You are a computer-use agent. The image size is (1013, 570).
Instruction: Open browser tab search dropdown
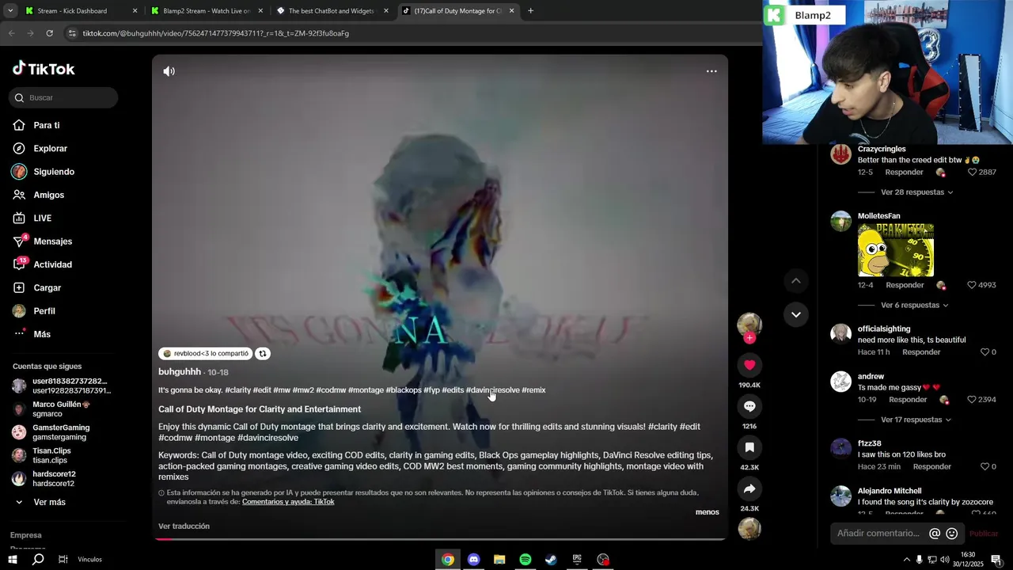(x=10, y=11)
